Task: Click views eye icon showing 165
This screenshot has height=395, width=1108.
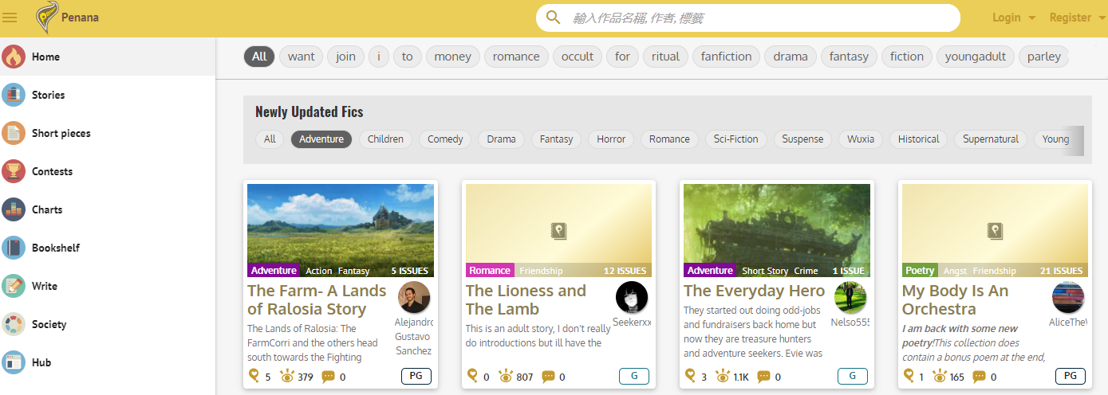Action: [x=940, y=376]
